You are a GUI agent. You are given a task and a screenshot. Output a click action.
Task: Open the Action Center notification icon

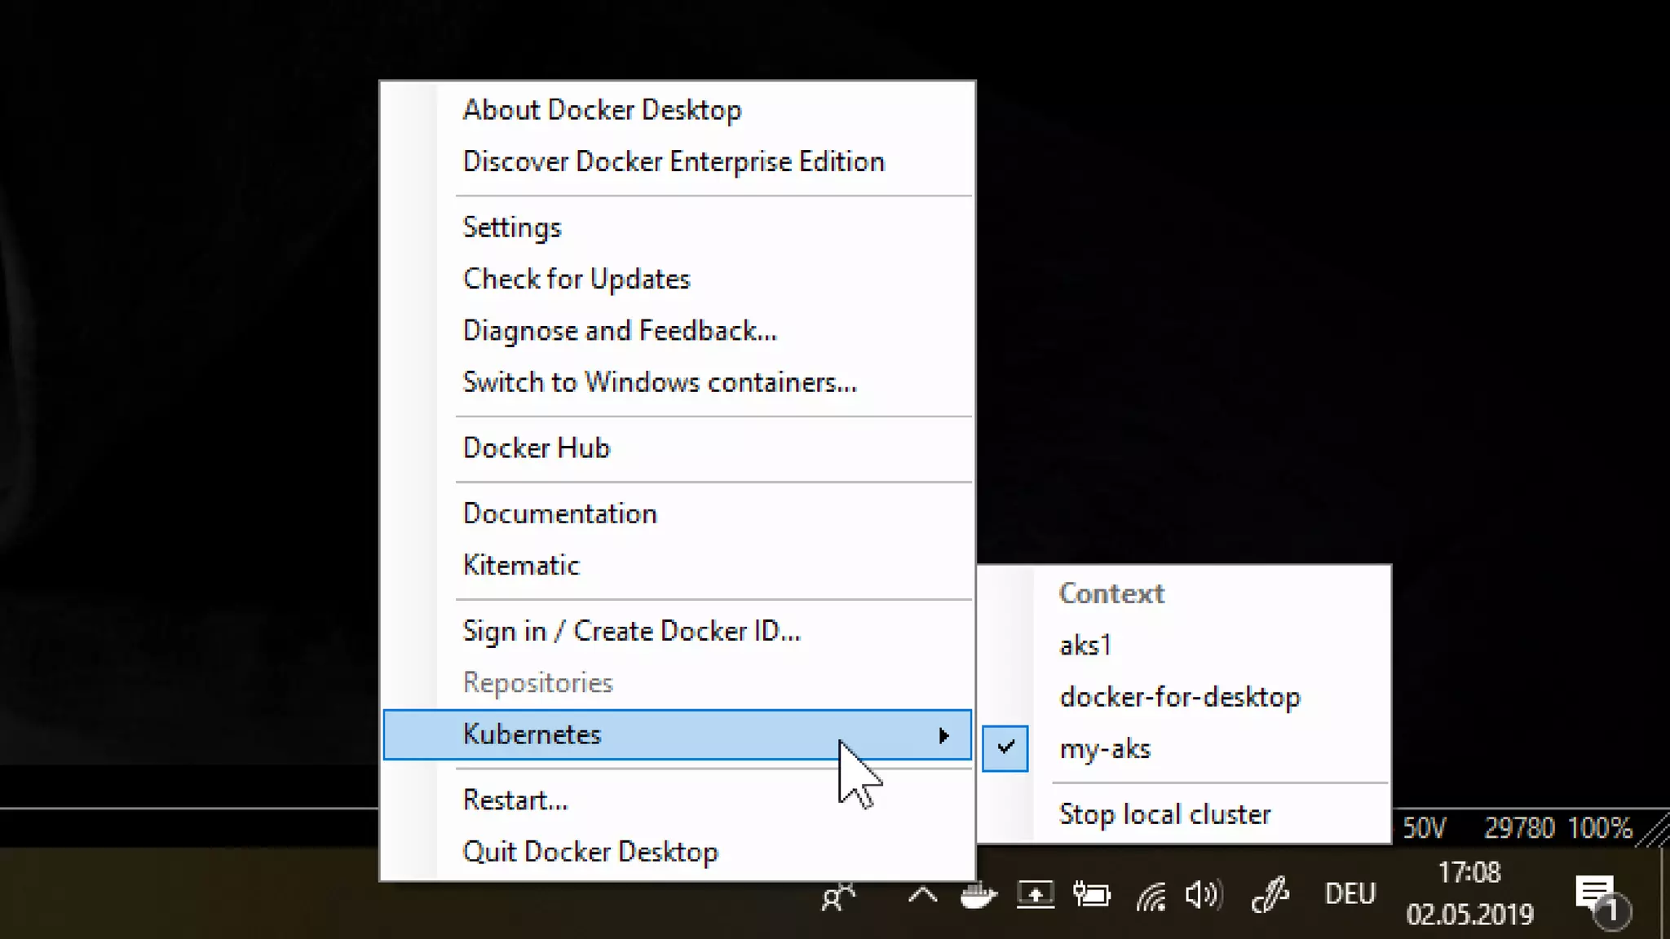[x=1596, y=897]
